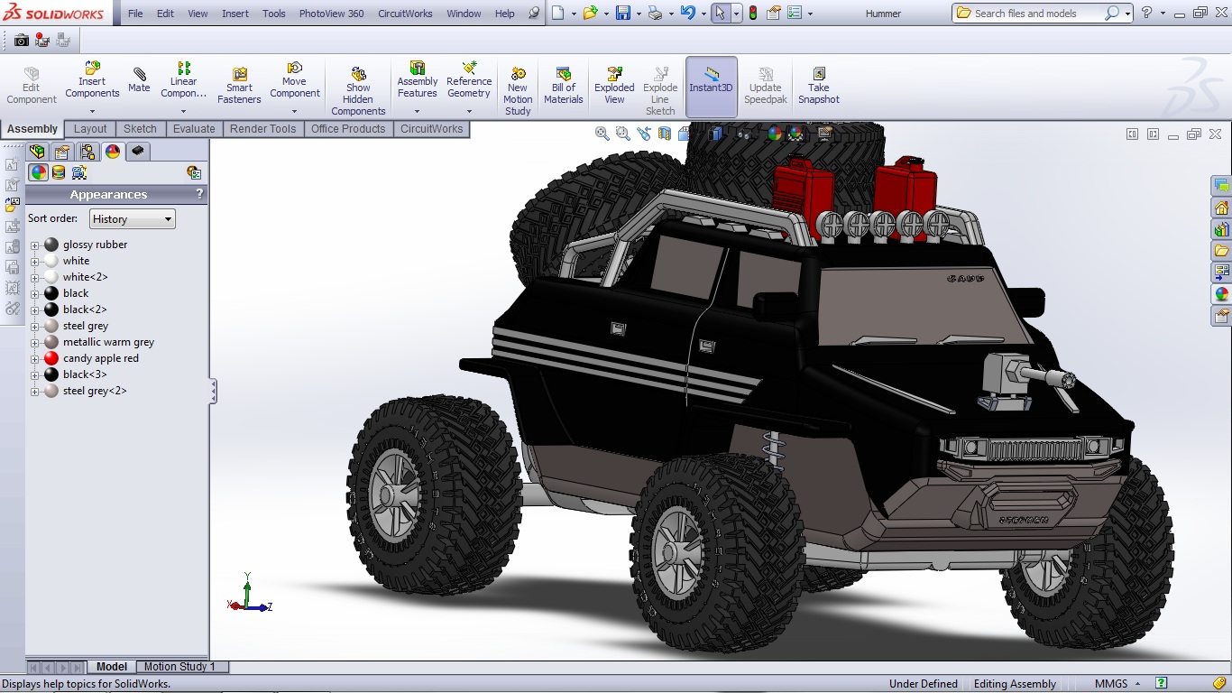
Task: Switch to the Motion Study 1 tab
Action: coord(179,667)
